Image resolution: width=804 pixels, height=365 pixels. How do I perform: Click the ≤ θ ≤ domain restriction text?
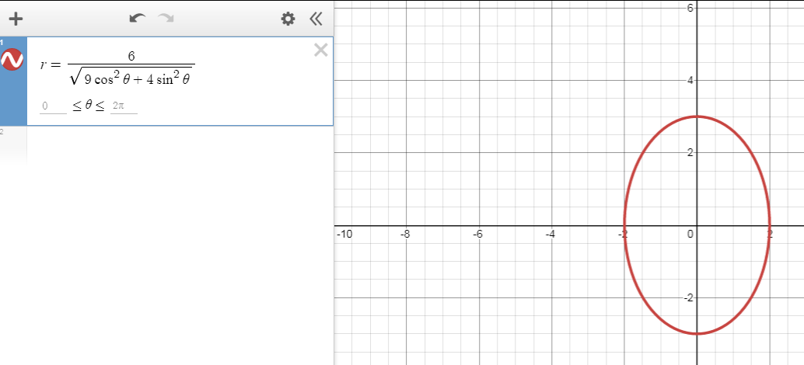point(89,106)
